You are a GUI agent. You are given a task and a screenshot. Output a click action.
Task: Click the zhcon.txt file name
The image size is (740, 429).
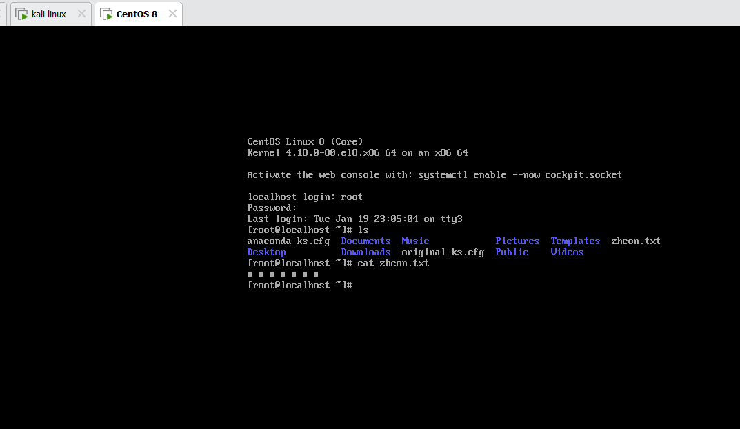[635, 241]
